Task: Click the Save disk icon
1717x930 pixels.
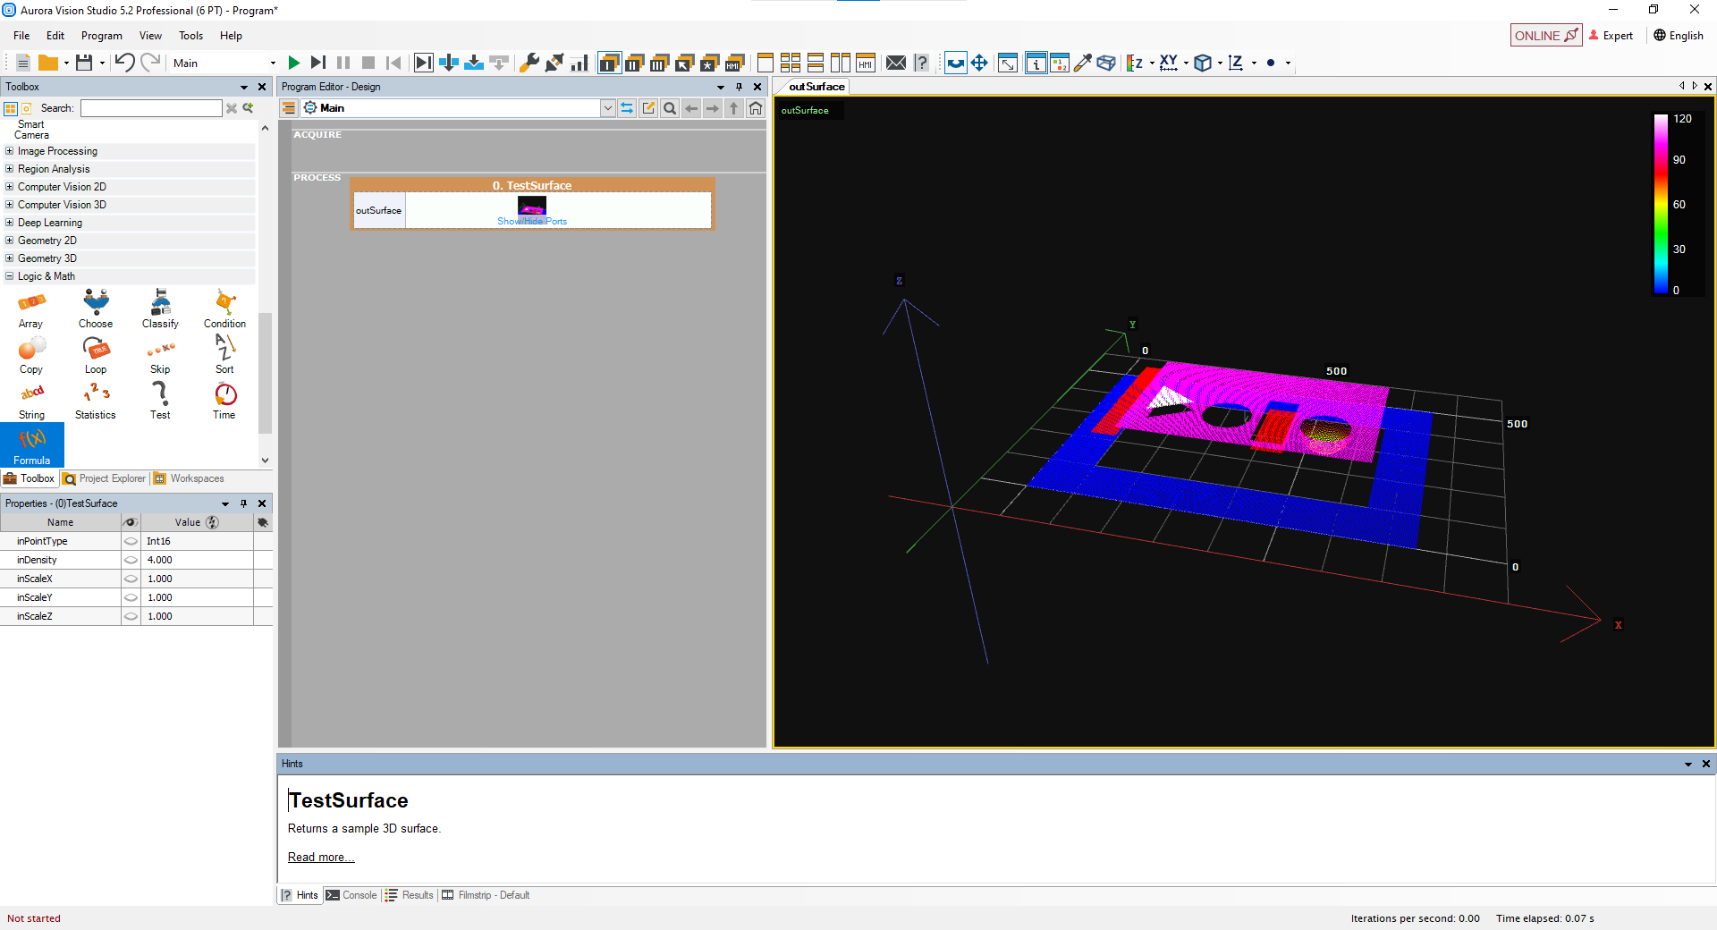Action: click(x=84, y=63)
